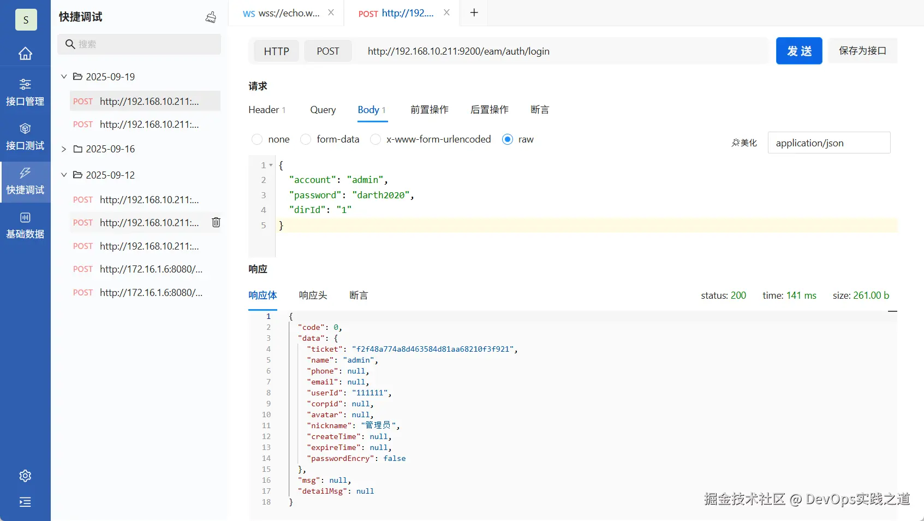Collapse the 2025-09-19 folder

(x=64, y=77)
